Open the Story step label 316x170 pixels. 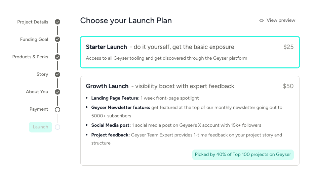(x=42, y=74)
